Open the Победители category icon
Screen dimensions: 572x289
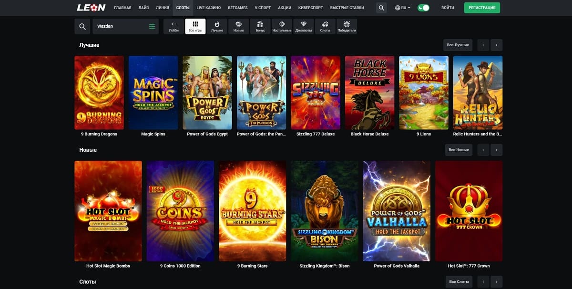pos(347,26)
